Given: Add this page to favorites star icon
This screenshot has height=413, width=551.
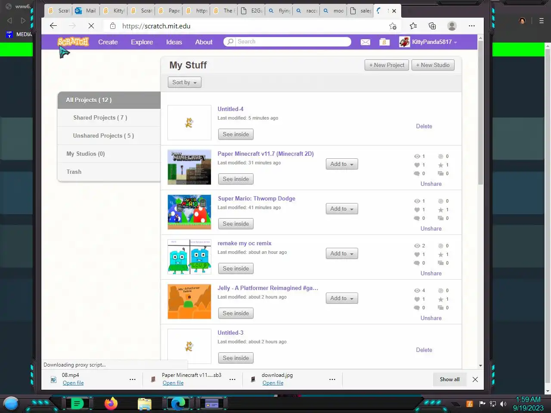Looking at the screenshot, I should [x=393, y=26].
